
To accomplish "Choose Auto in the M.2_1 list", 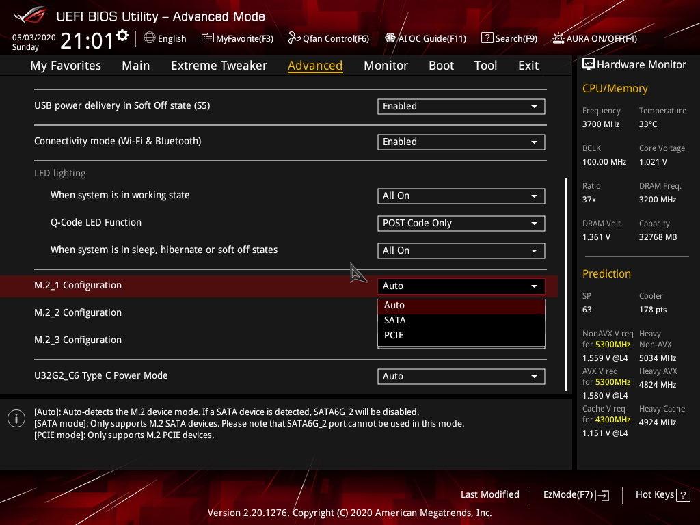I will pyautogui.click(x=461, y=306).
